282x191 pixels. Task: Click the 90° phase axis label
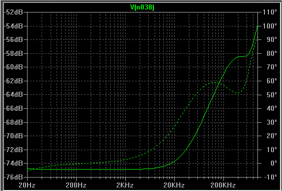click(271, 39)
